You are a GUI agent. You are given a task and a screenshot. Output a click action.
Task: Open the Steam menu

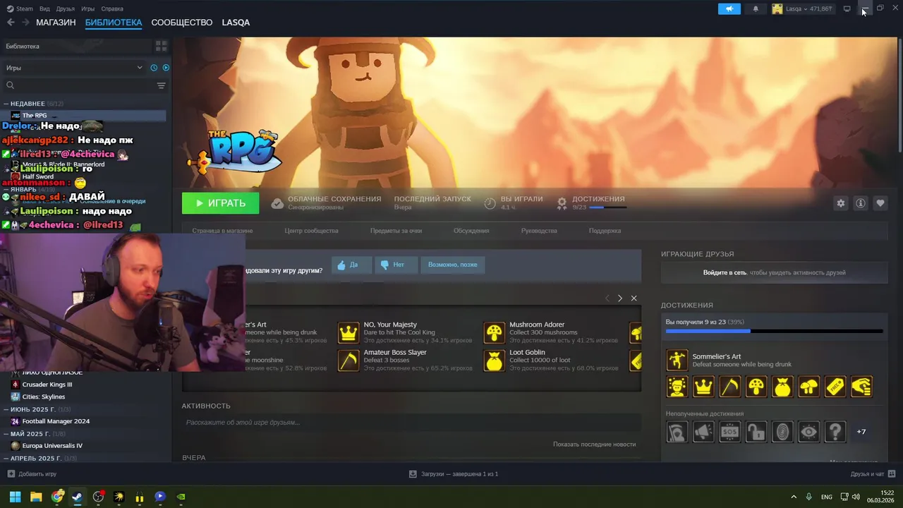point(20,8)
